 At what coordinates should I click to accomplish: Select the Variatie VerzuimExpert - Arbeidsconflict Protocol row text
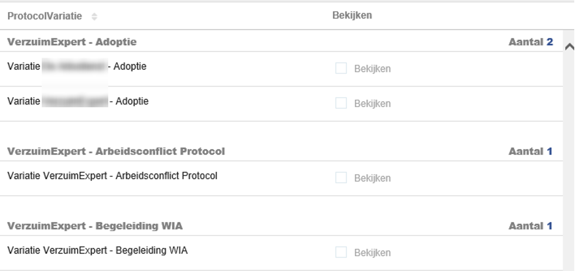click(112, 176)
